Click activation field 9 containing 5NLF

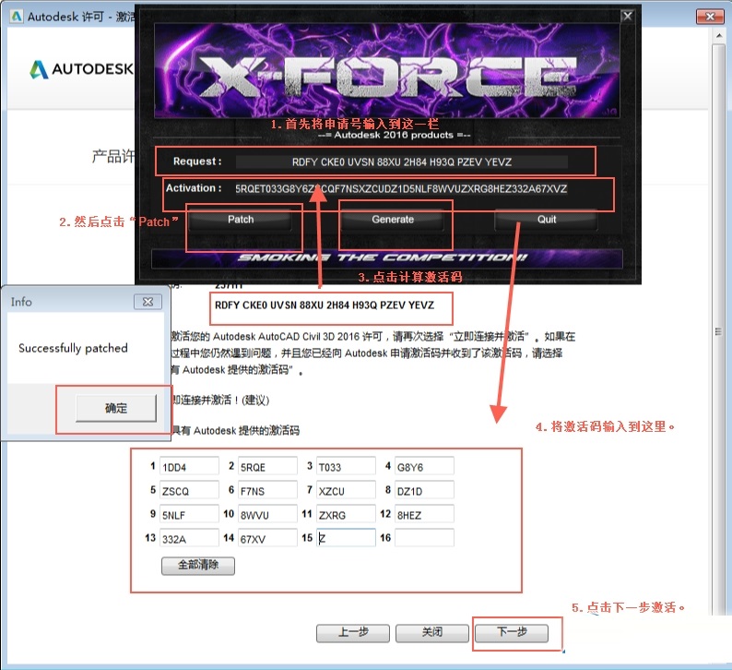[189, 514]
